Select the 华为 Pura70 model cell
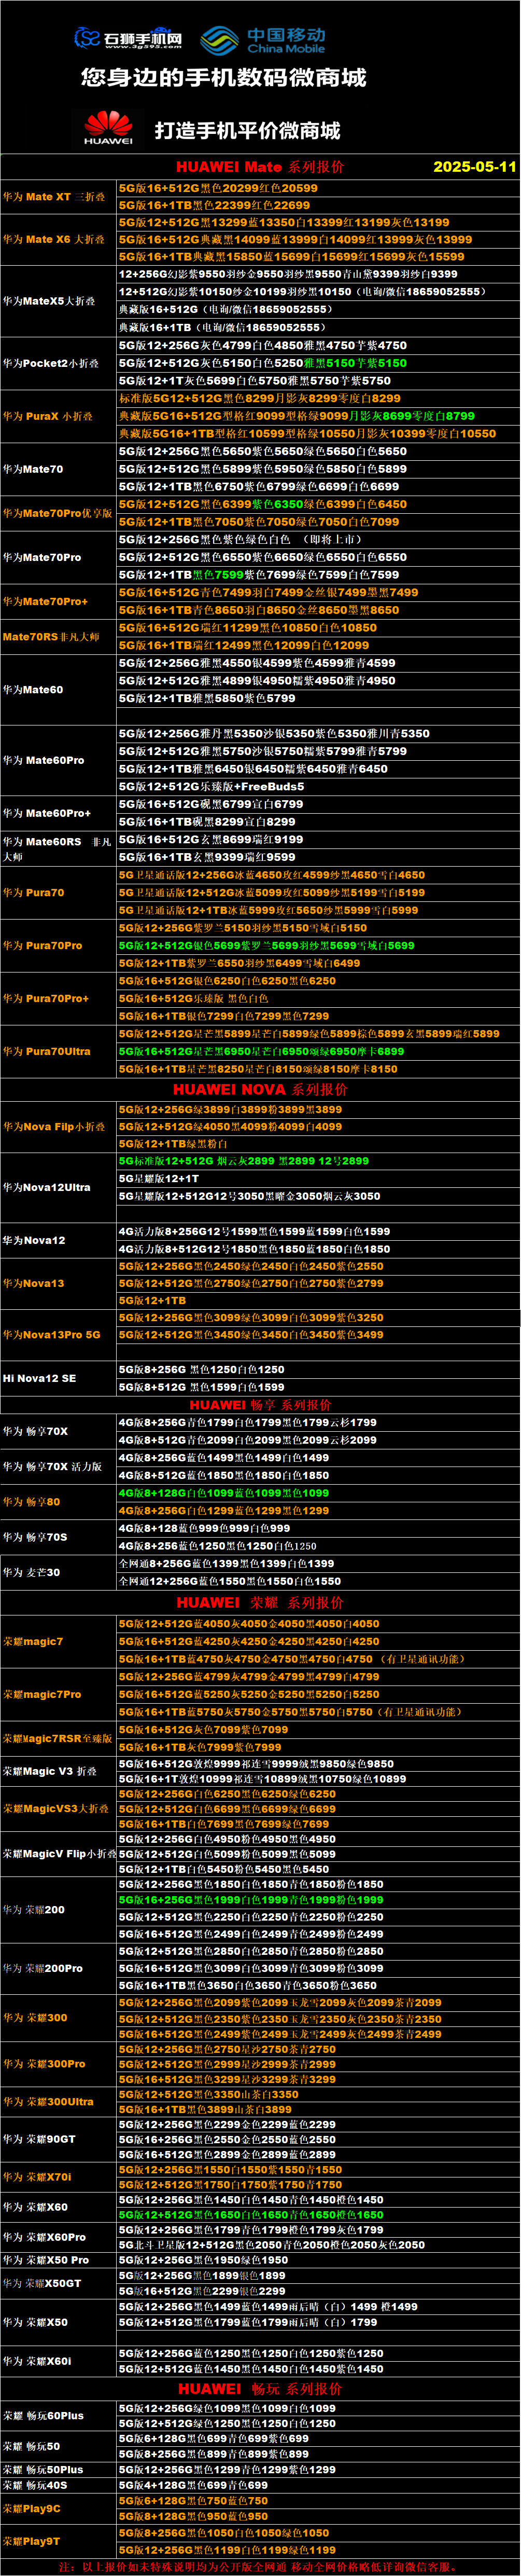521x2576 pixels. (x=58, y=892)
